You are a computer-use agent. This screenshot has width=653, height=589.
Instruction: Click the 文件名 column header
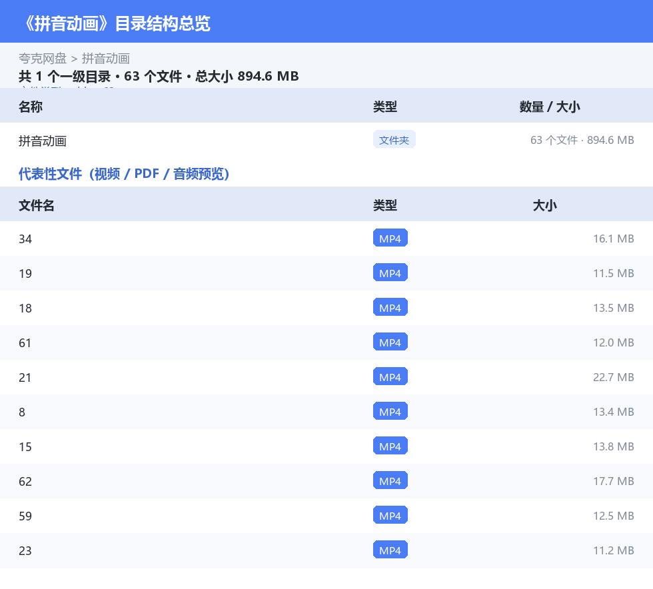37,205
